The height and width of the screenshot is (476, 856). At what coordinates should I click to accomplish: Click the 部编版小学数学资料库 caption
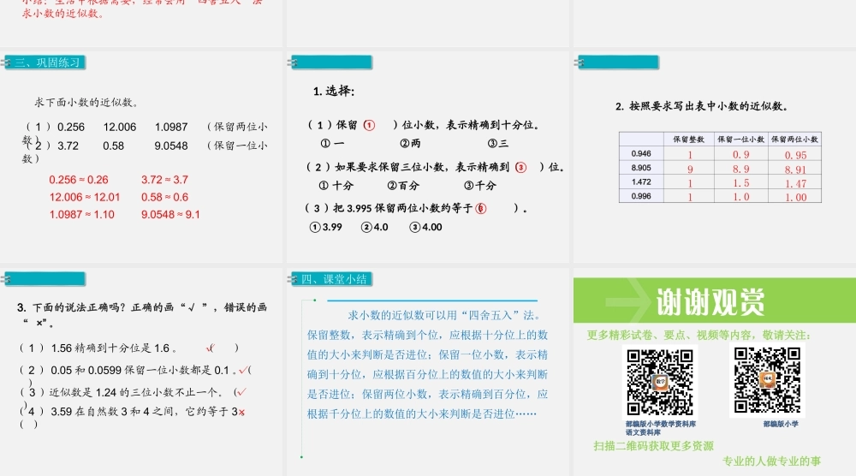(661, 424)
